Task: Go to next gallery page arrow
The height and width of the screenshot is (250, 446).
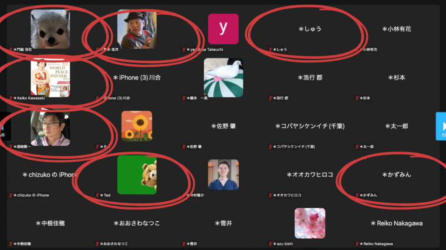Action: coord(441,126)
